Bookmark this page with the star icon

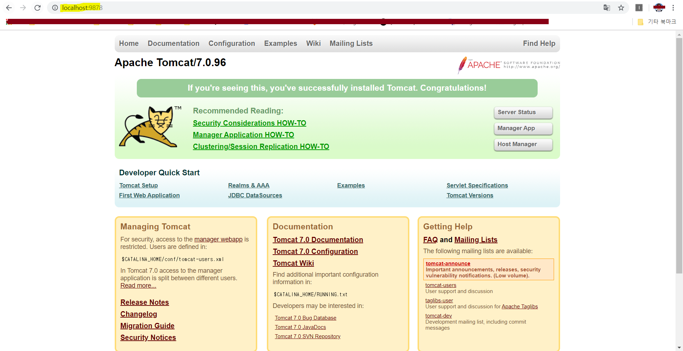(x=621, y=7)
